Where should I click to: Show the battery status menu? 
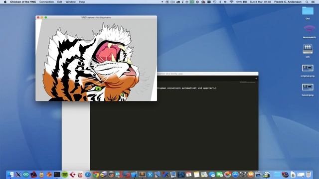(241, 2)
